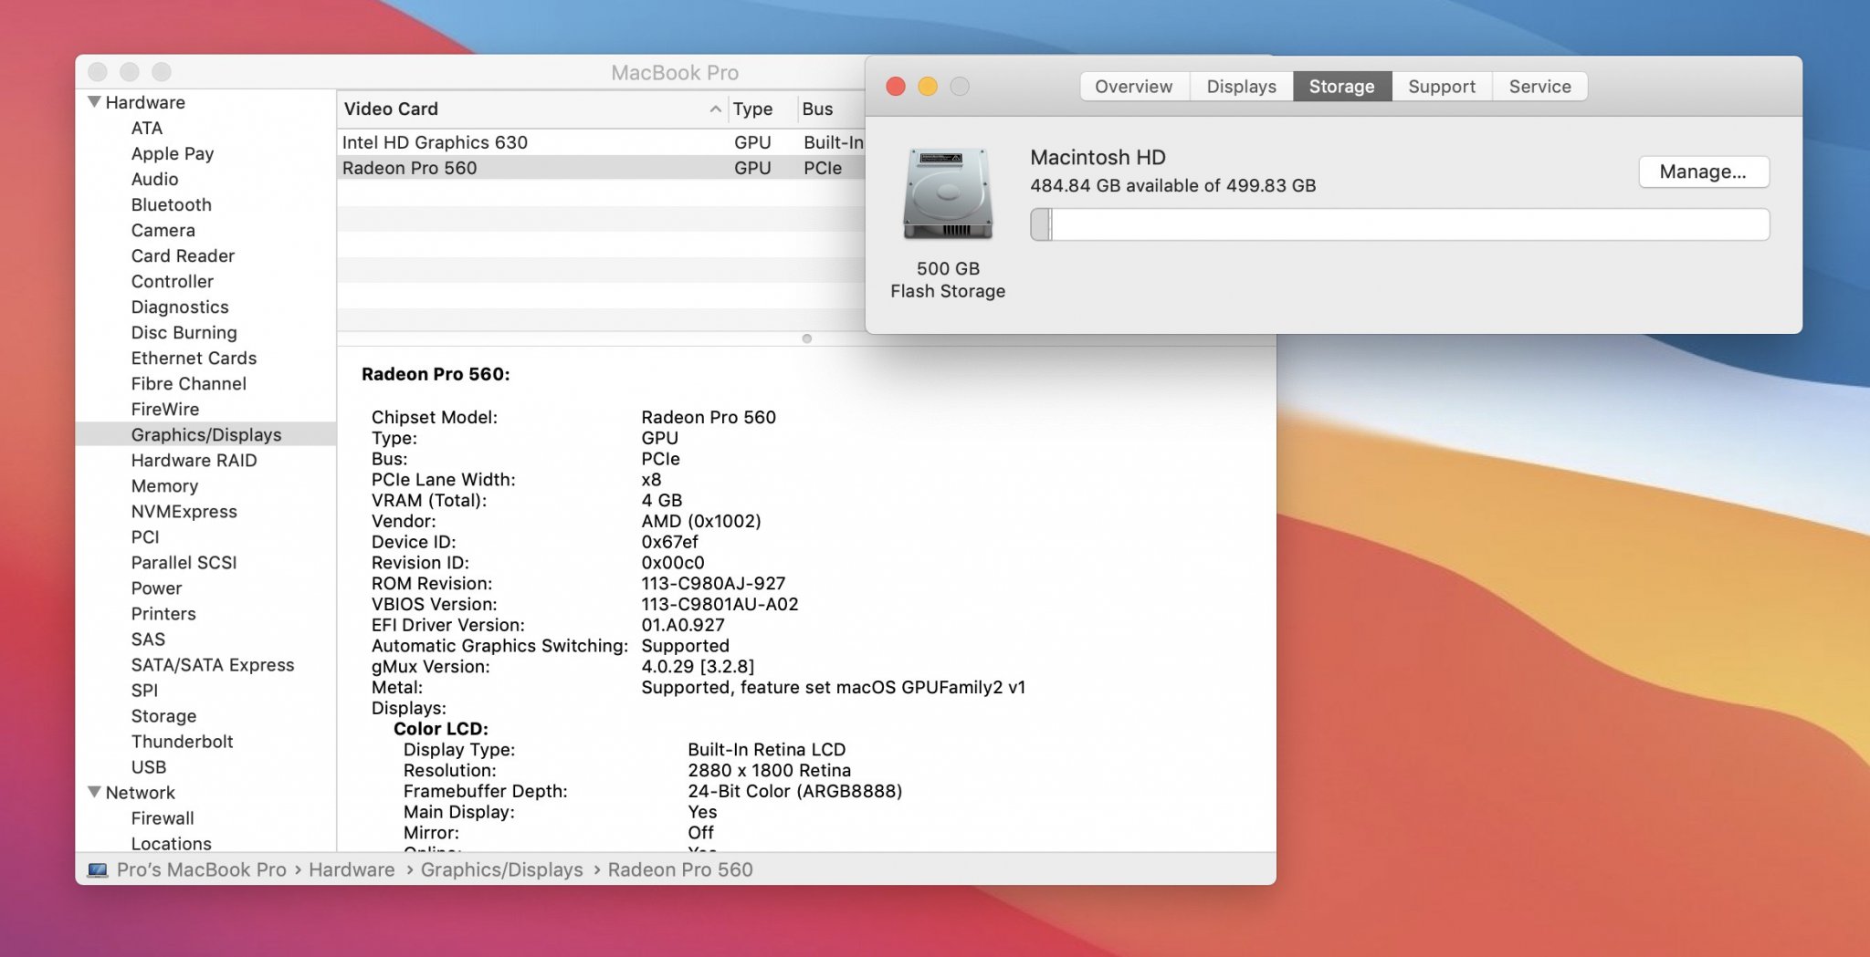Switch to the Overview tab

click(x=1134, y=87)
